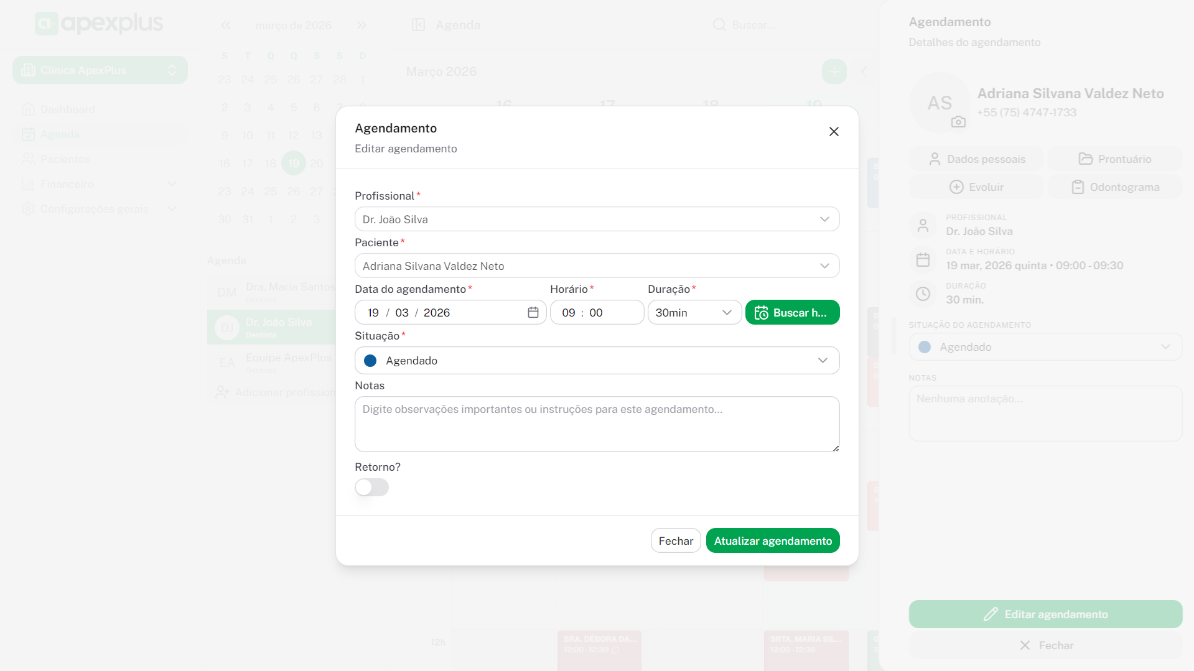Click the blue Agendado status color dot
1194x671 pixels.
[x=370, y=361]
